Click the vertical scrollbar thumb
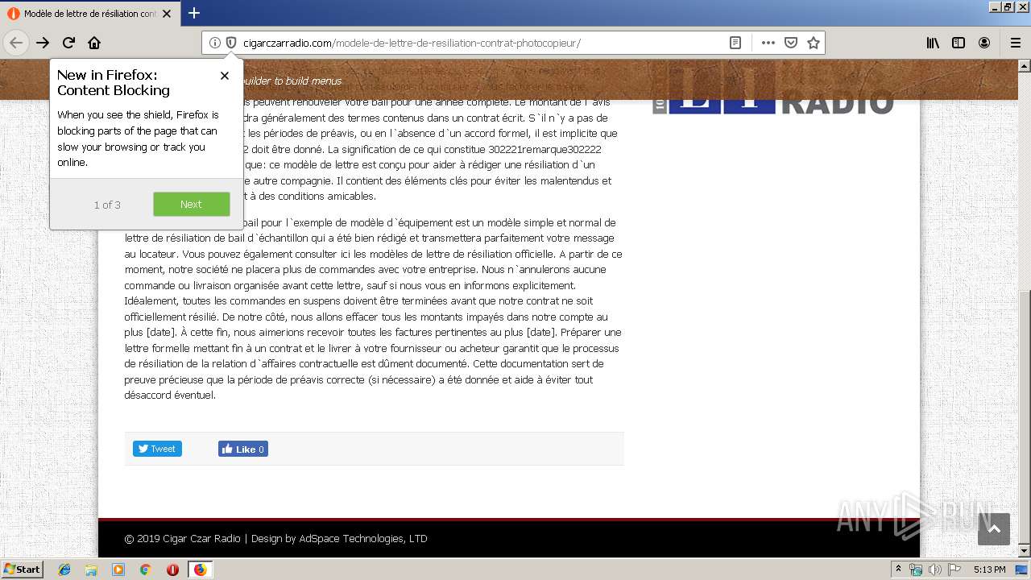 tap(1025, 416)
